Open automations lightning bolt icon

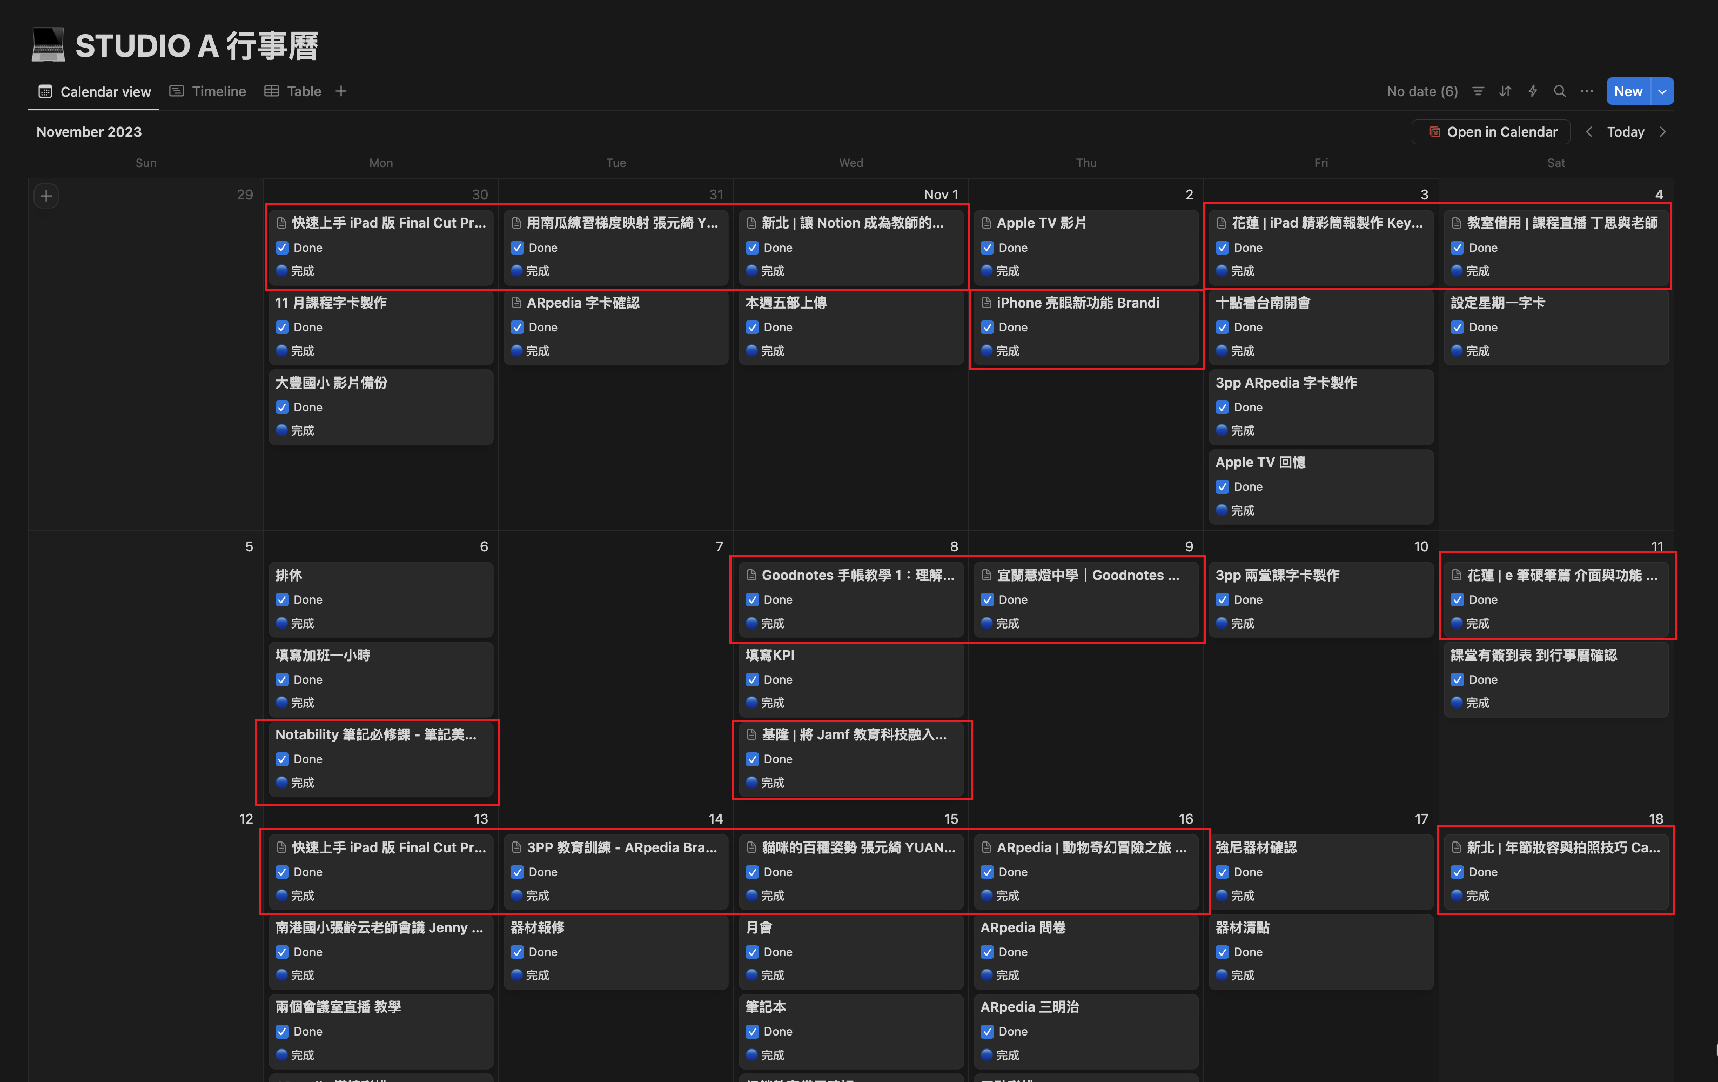click(1533, 91)
